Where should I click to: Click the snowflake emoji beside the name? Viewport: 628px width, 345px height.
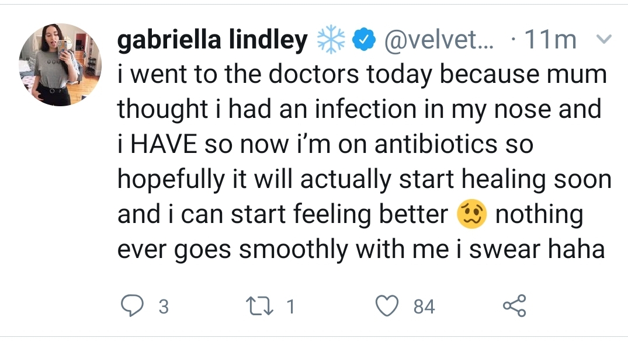[331, 40]
